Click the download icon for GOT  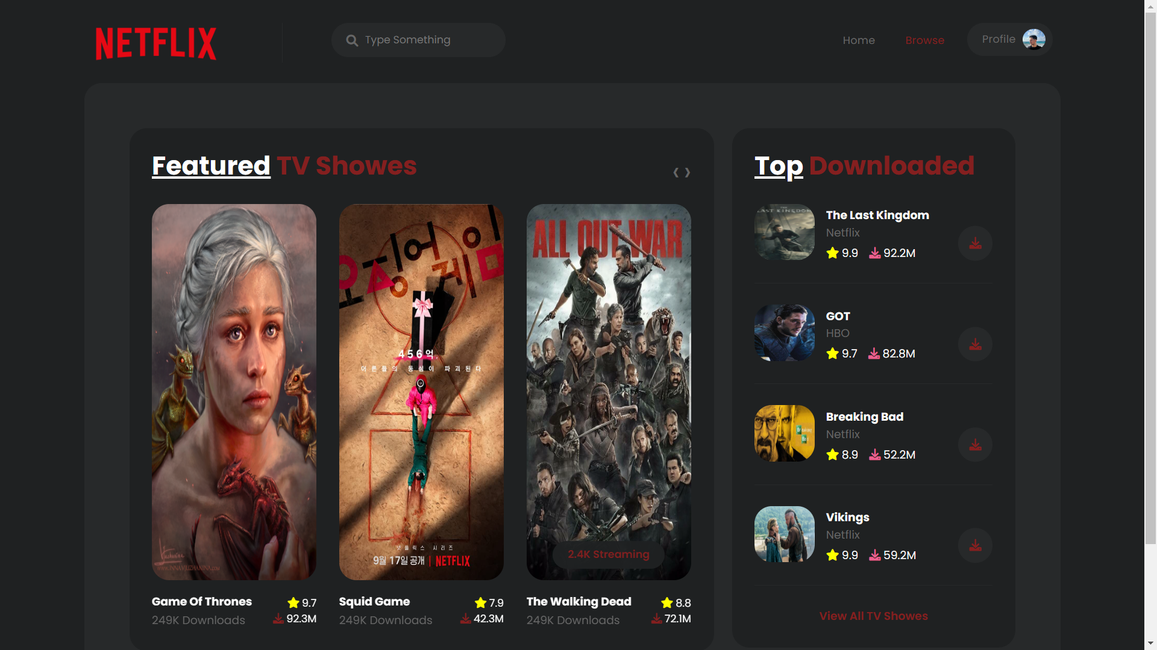coord(975,344)
